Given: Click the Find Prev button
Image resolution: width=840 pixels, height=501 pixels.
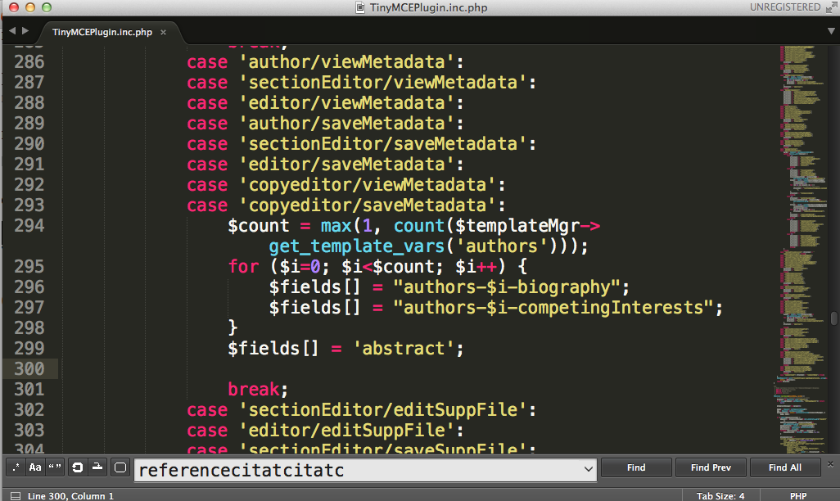Looking at the screenshot, I should click(710, 467).
